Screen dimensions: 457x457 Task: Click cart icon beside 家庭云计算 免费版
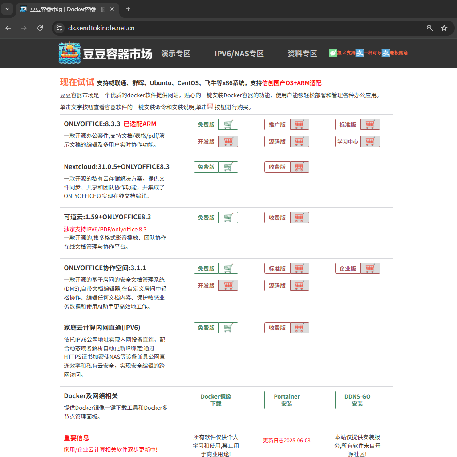tap(229, 328)
